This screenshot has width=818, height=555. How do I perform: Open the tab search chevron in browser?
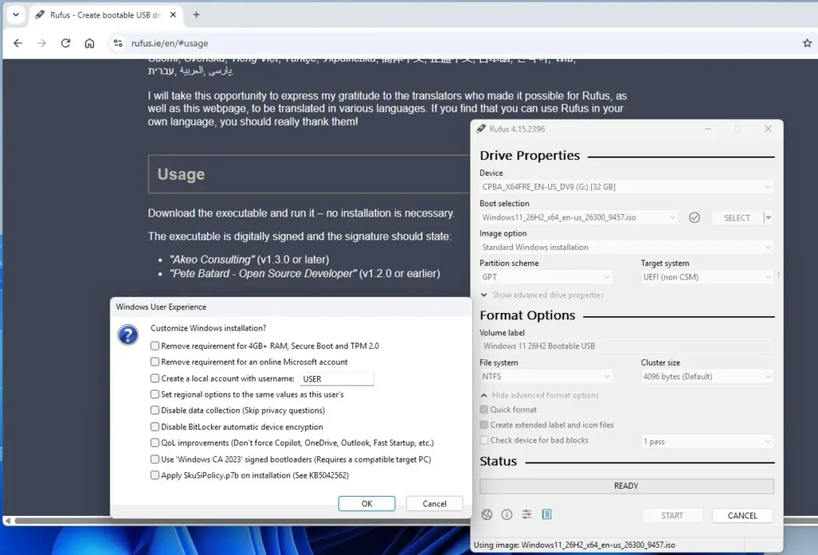(x=16, y=15)
